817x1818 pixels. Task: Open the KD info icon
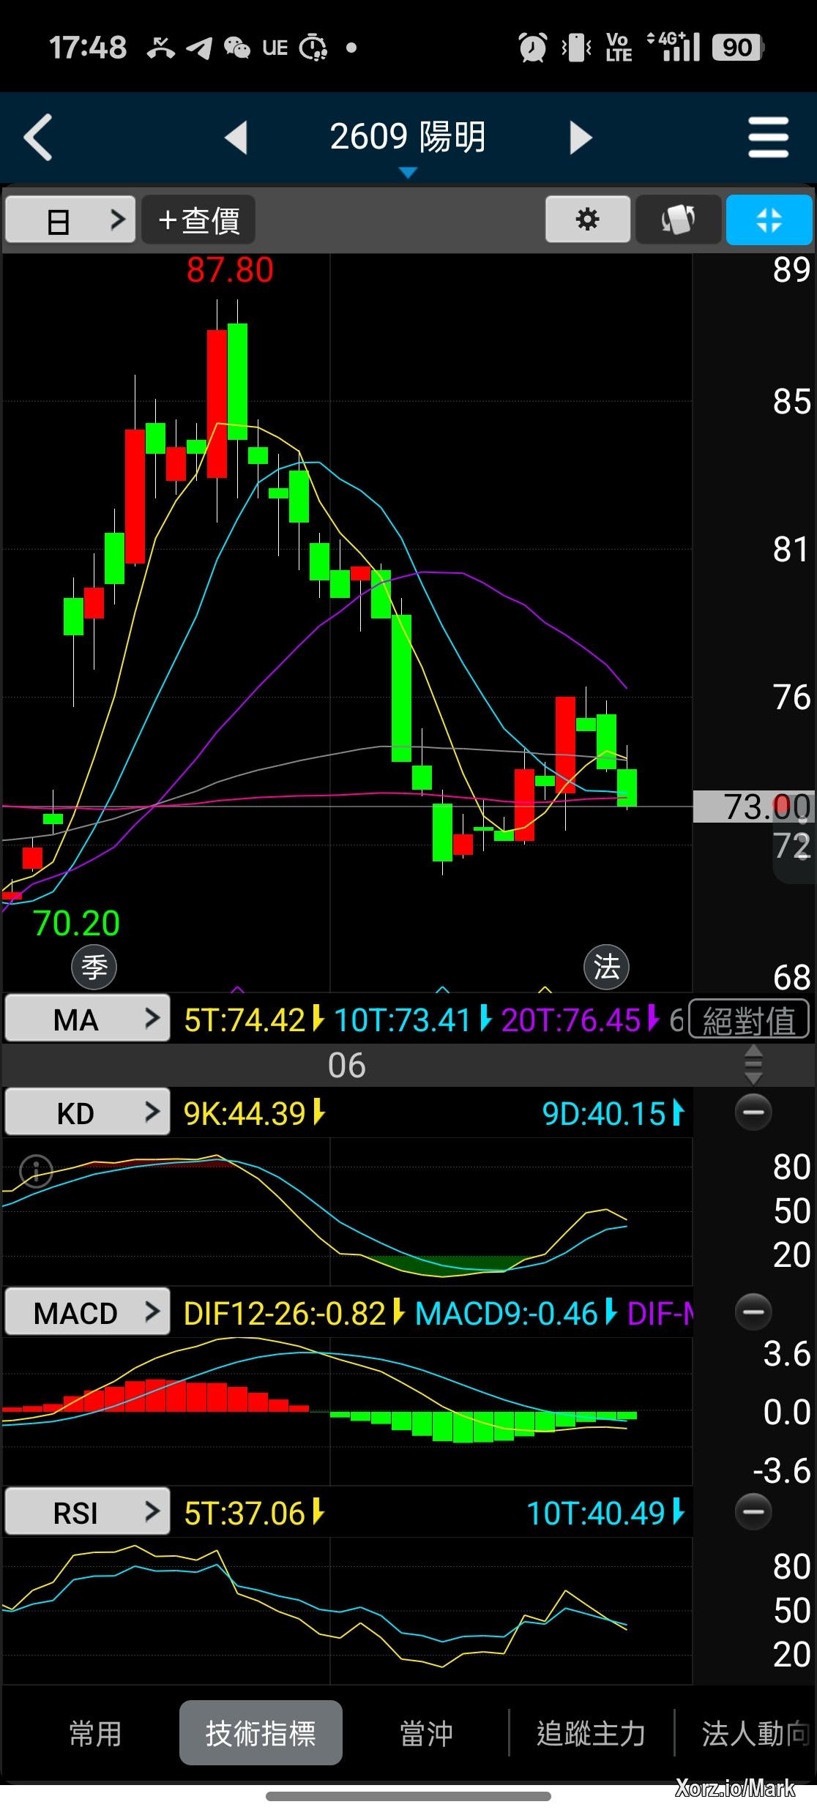[x=36, y=1170]
